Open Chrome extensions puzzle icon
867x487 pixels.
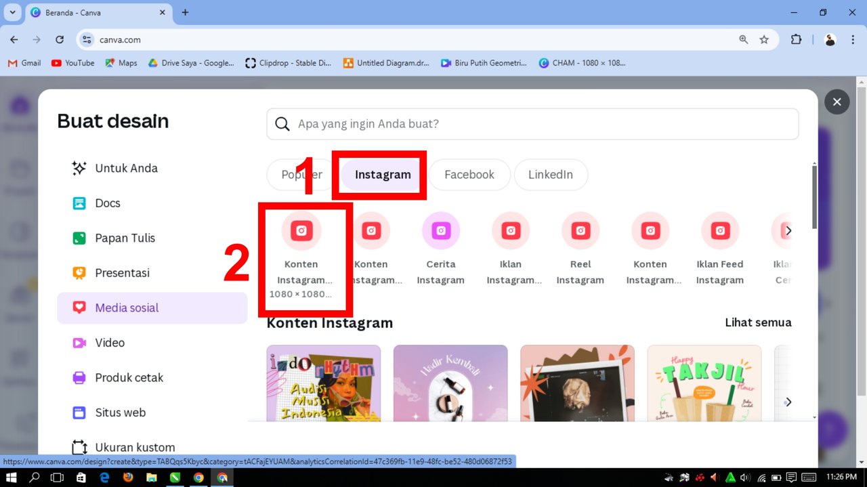797,40
